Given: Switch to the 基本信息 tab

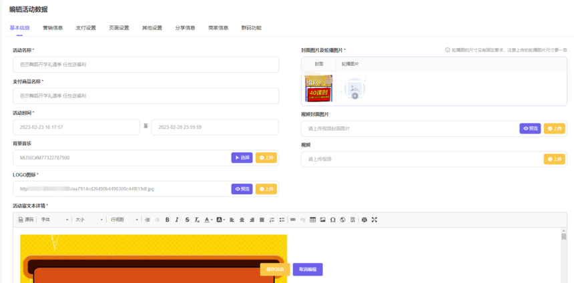Looking at the screenshot, I should 19,28.
